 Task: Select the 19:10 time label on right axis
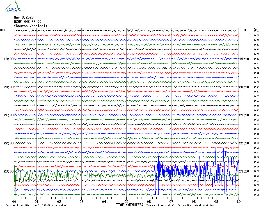[x=244, y=59]
